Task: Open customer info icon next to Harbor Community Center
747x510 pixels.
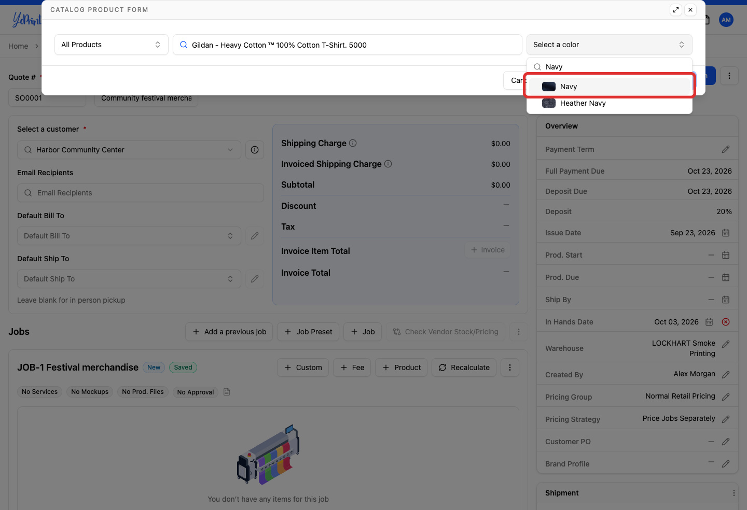Action: [255, 150]
